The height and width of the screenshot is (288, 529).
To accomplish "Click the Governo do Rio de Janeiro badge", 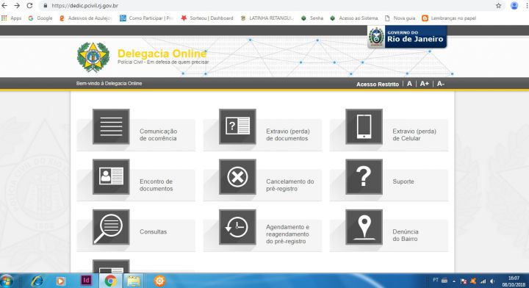I will pos(407,37).
